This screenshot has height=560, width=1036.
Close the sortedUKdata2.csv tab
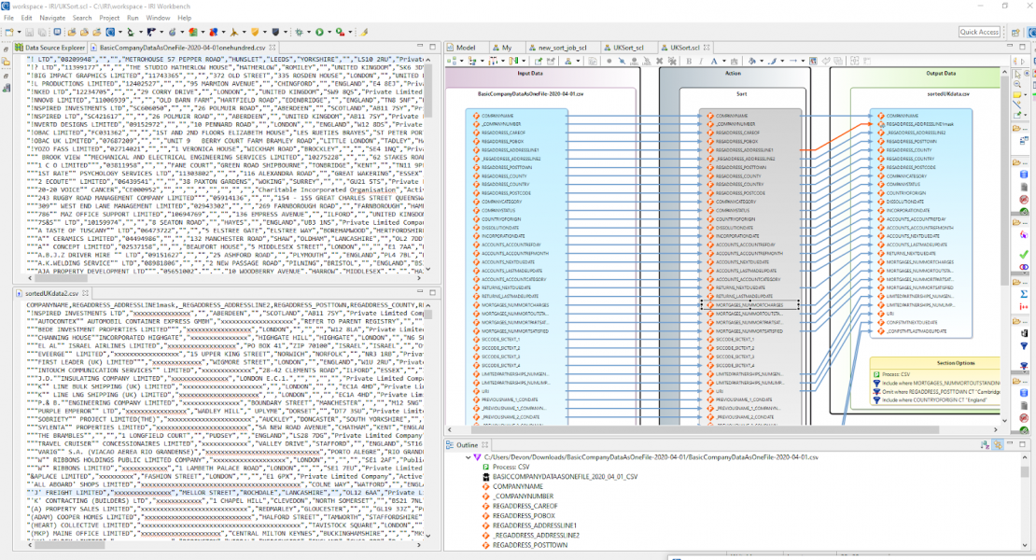pos(85,292)
